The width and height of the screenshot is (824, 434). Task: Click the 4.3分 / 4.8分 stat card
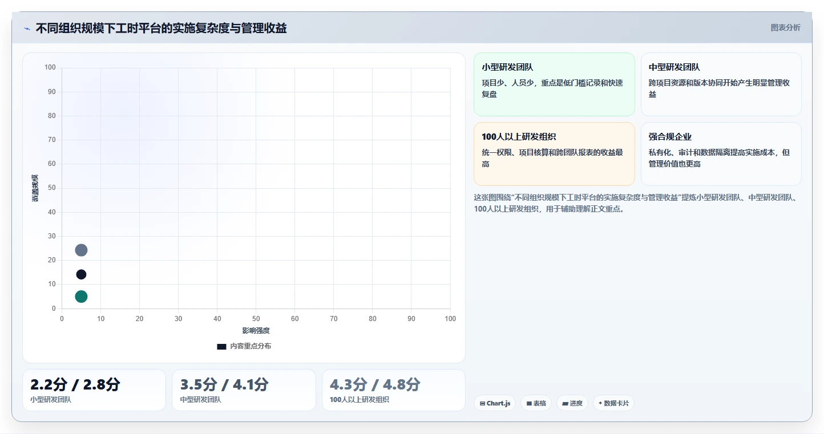click(394, 390)
